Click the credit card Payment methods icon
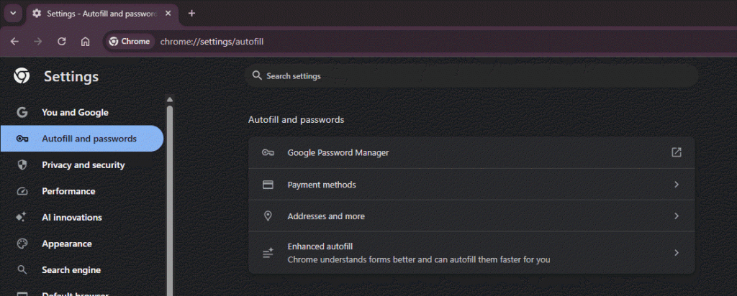 point(268,185)
